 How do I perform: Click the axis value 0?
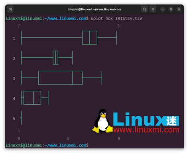coord(19,138)
